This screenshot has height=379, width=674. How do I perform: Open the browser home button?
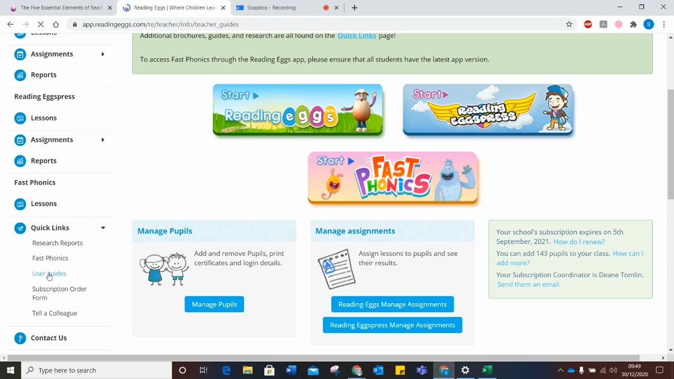click(56, 24)
